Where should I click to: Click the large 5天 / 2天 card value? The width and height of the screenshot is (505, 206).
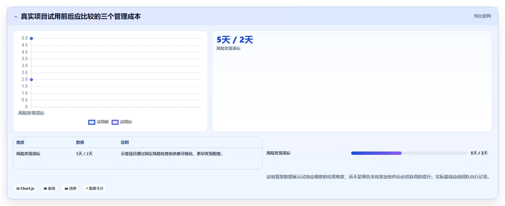[235, 40]
